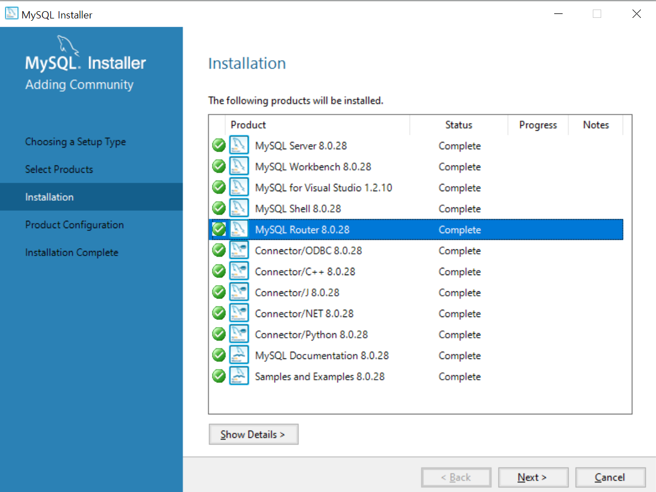Open the Product Configuration step

[x=74, y=225]
